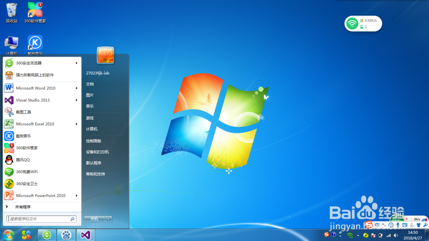Open the 截图工具 snipping tool
The width and height of the screenshot is (429, 241).
41,112
